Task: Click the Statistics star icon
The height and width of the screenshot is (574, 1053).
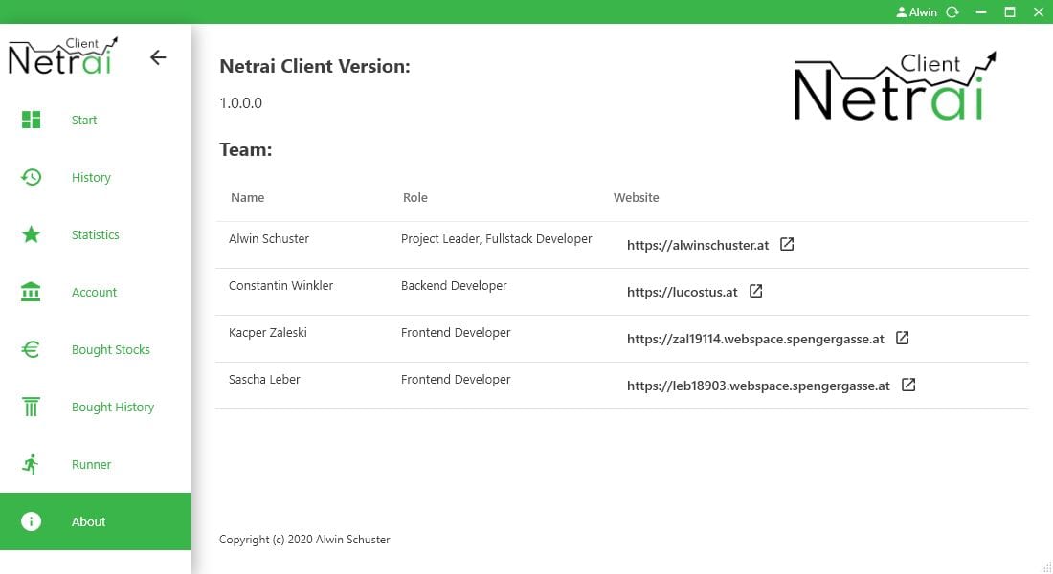Action: click(x=31, y=234)
